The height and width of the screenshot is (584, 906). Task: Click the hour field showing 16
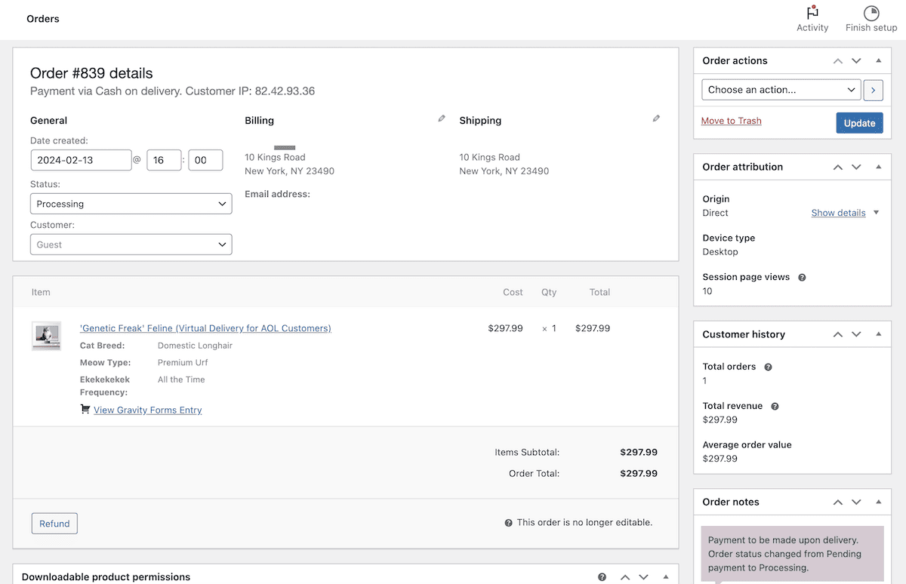point(164,160)
